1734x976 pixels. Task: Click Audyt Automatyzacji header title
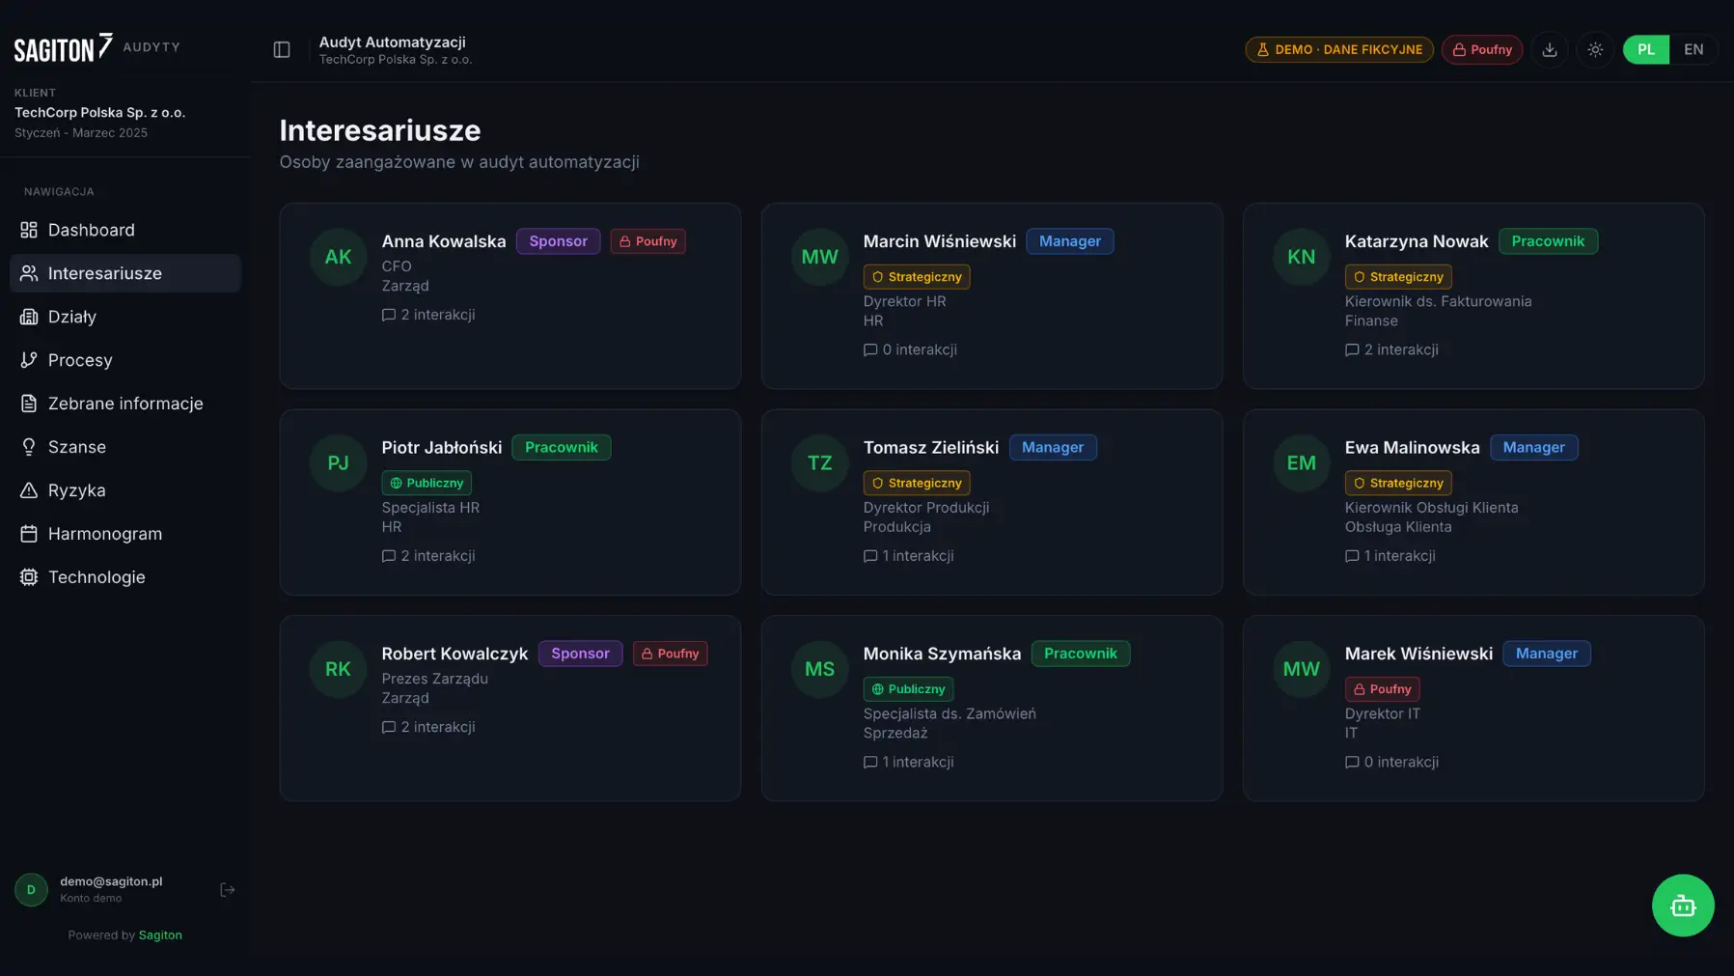coord(392,42)
